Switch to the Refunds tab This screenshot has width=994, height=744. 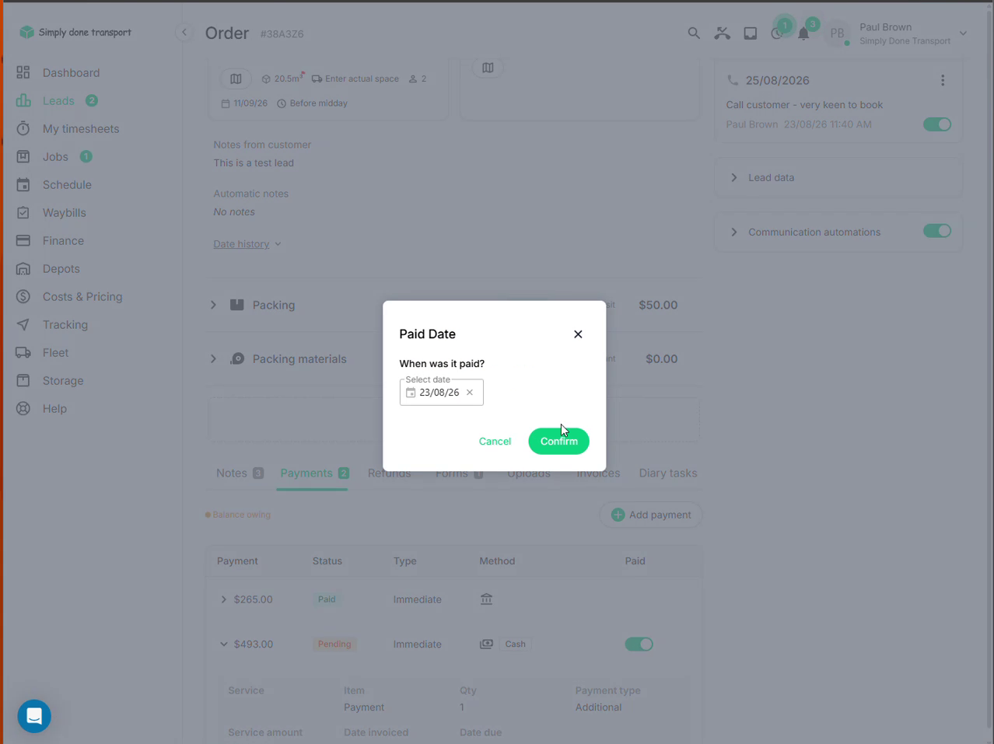(389, 473)
